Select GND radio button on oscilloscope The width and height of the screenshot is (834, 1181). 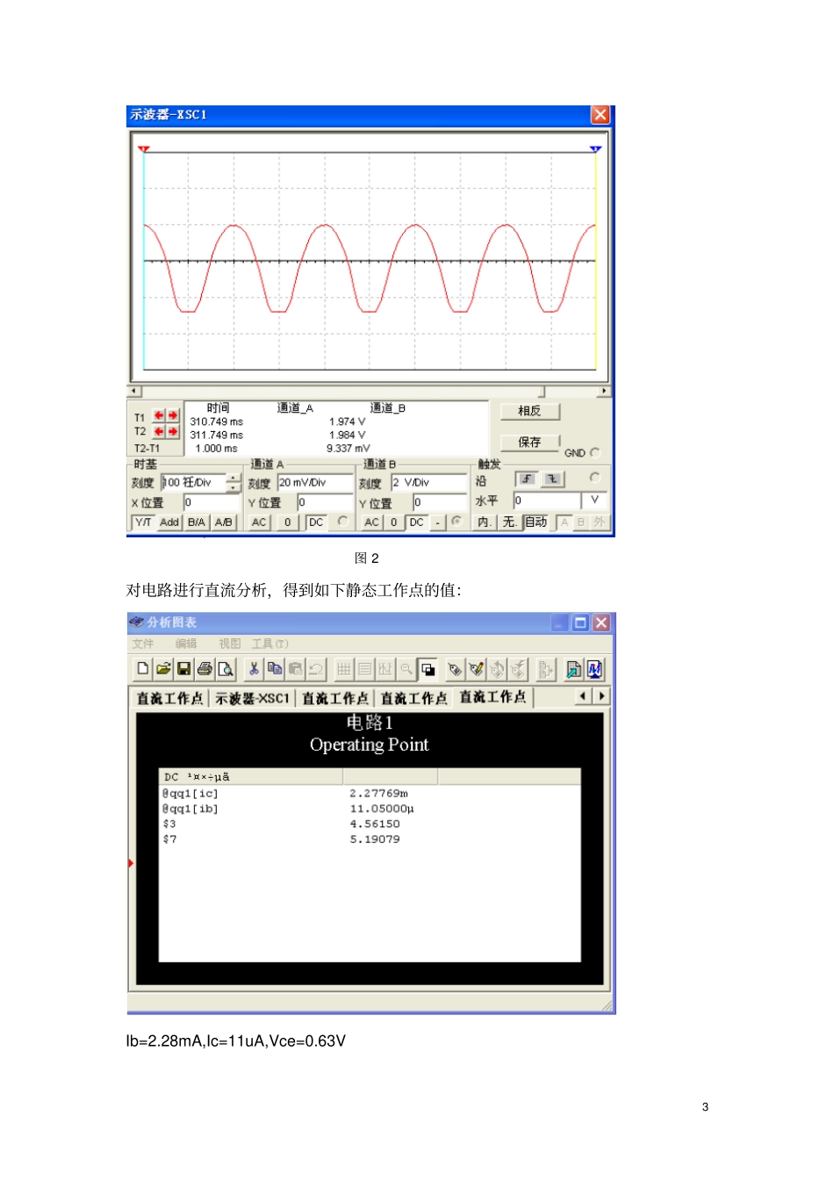pos(595,453)
